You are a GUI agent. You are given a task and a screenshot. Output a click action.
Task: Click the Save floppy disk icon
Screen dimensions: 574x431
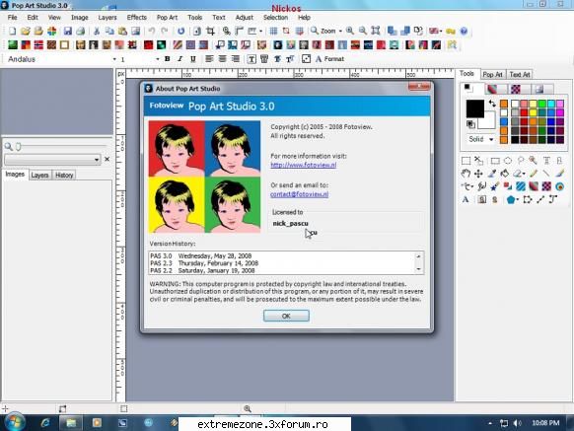67,32
